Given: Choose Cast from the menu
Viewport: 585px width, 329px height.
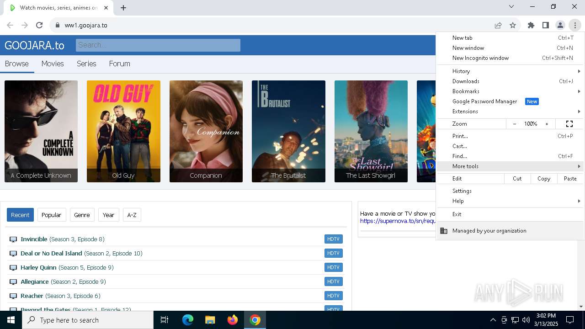Looking at the screenshot, I should [x=511, y=146].
